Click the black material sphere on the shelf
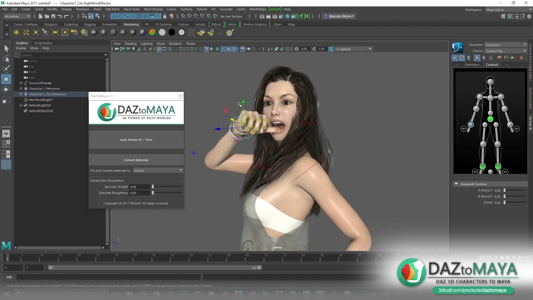The height and width of the screenshot is (300, 533). [172, 32]
